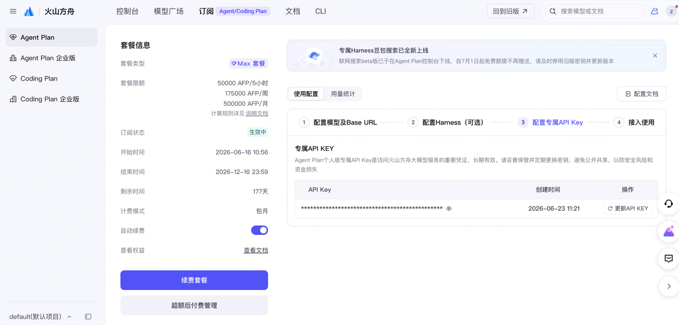
Task: Click the Agent/Coding Plan badge
Action: (243, 11)
